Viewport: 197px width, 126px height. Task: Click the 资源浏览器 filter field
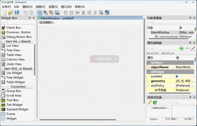pyautogui.click(x=184, y=103)
